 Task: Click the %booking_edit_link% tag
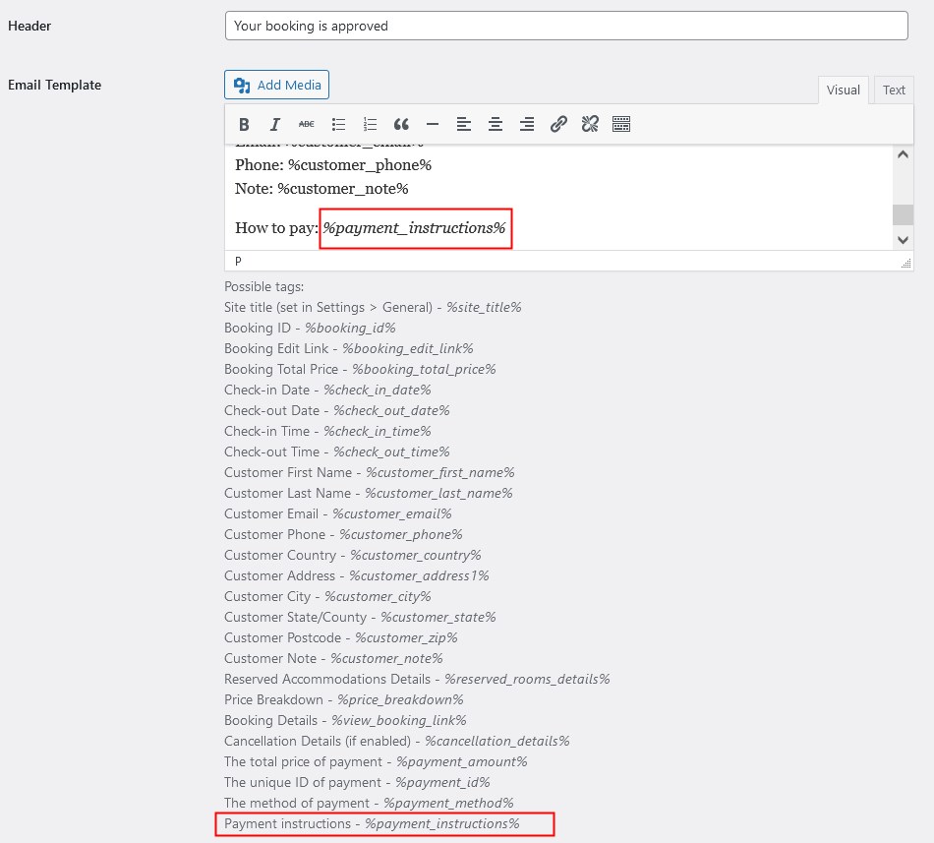tap(407, 348)
